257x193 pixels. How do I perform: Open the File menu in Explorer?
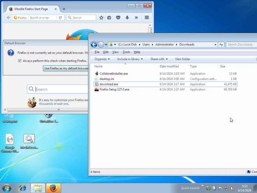(97, 52)
